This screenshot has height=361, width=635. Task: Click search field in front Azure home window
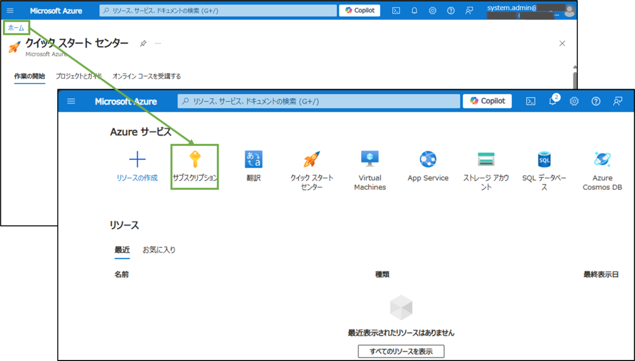[319, 101]
